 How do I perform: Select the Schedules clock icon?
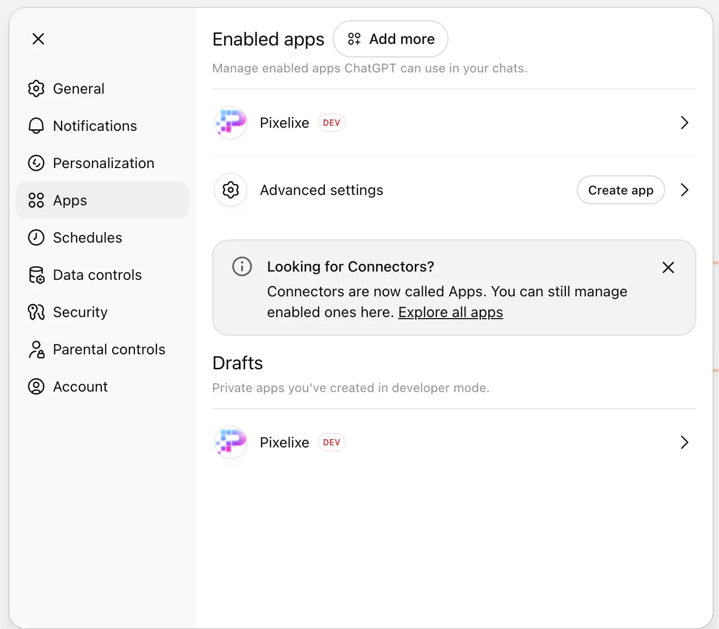[36, 237]
